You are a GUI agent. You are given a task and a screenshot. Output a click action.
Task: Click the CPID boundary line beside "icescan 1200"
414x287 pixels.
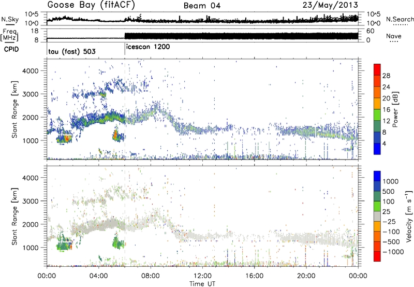[125, 49]
